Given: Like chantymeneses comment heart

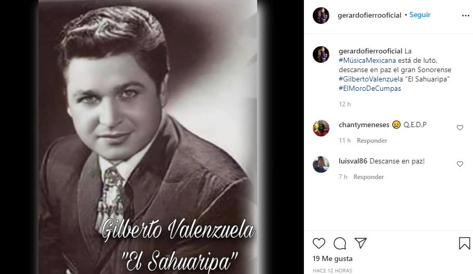Looking at the screenshot, I should [x=459, y=128].
